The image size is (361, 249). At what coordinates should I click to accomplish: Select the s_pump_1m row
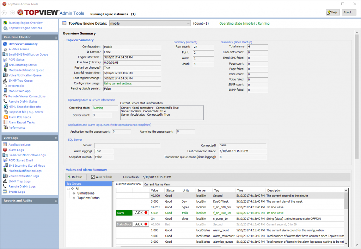230,219
